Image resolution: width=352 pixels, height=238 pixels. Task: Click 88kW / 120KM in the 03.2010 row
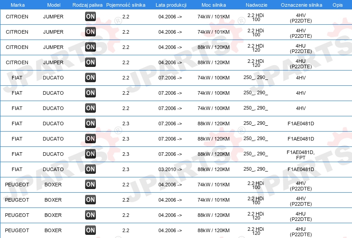coord(213,169)
